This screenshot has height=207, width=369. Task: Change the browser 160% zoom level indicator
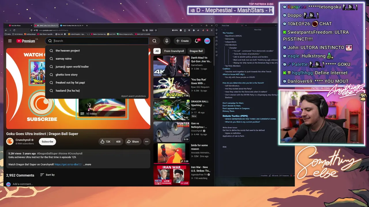(151, 30)
